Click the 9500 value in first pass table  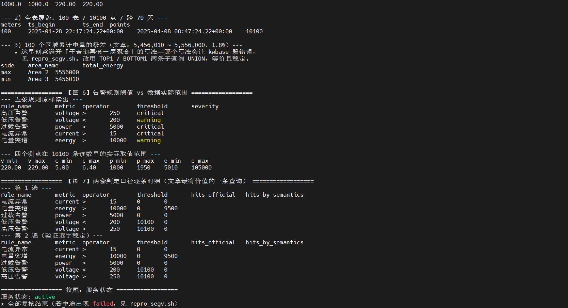tap(171, 208)
